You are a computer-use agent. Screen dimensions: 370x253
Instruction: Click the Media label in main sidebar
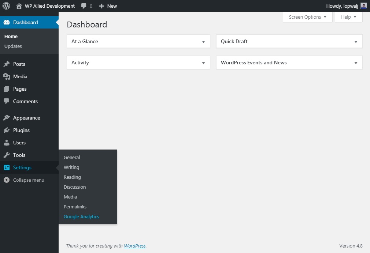[x=20, y=76]
